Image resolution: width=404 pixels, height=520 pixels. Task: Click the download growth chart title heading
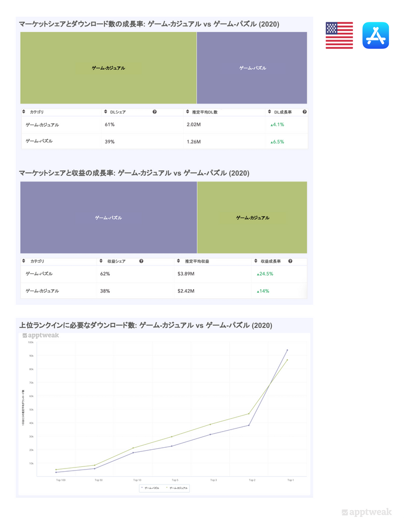(x=149, y=24)
